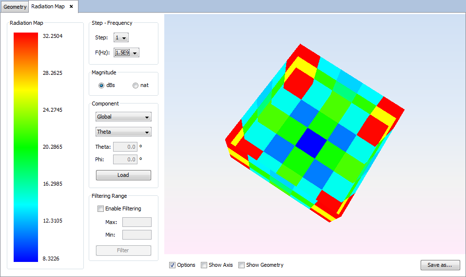Choose the nat magnitude option
466x277 pixels.
click(x=136, y=86)
